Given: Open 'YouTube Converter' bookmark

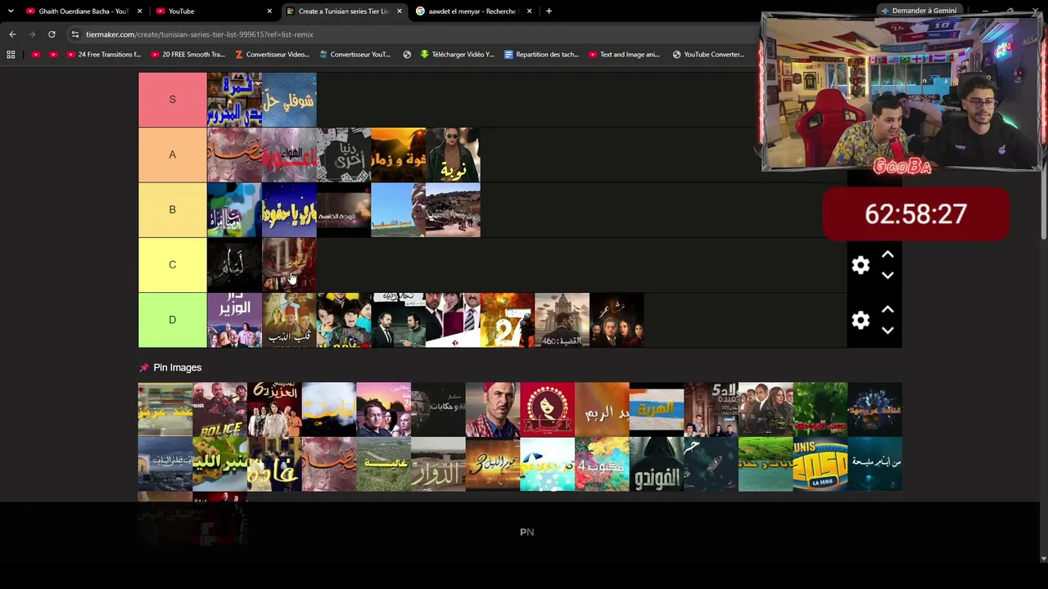Looking at the screenshot, I should coord(709,55).
